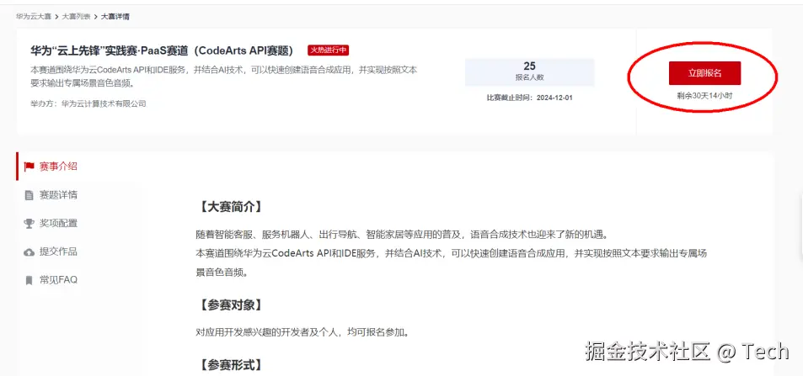The height and width of the screenshot is (376, 803).
Task: Select the line 对应用开发感兴趣的开发者及个人
Action: tap(302, 332)
